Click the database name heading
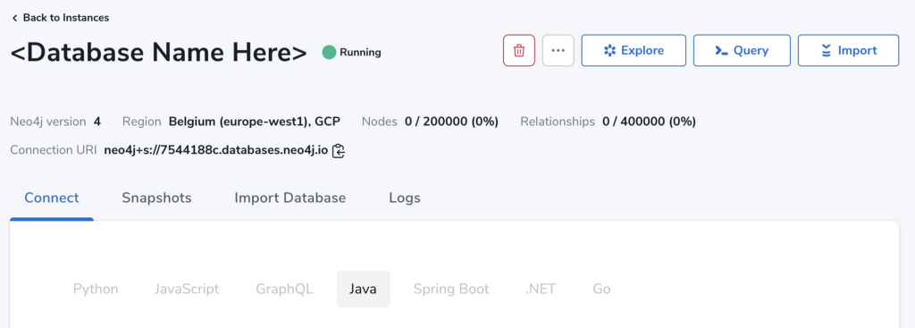 coord(159,53)
